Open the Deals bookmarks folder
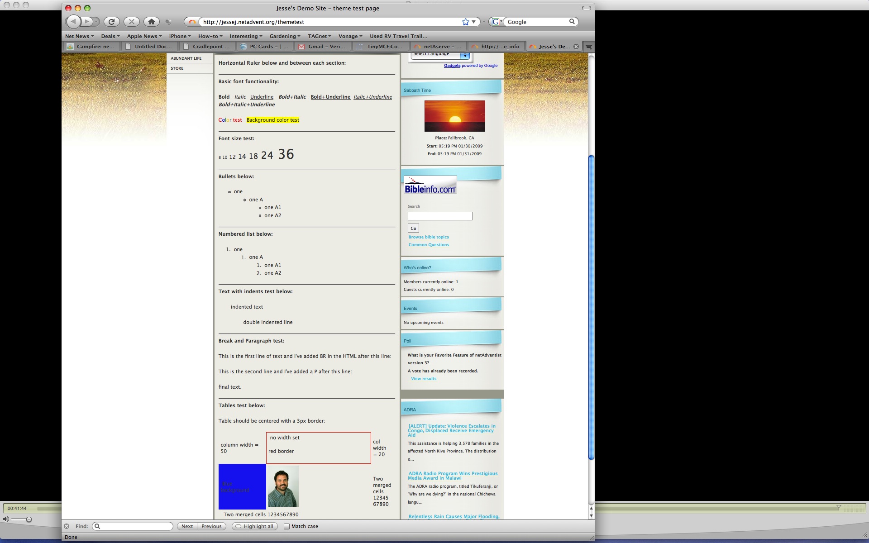 pos(110,36)
